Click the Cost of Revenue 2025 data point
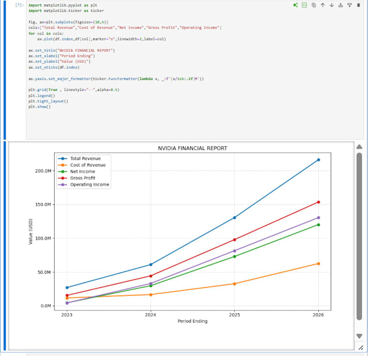368x356 pixels. [x=234, y=284]
